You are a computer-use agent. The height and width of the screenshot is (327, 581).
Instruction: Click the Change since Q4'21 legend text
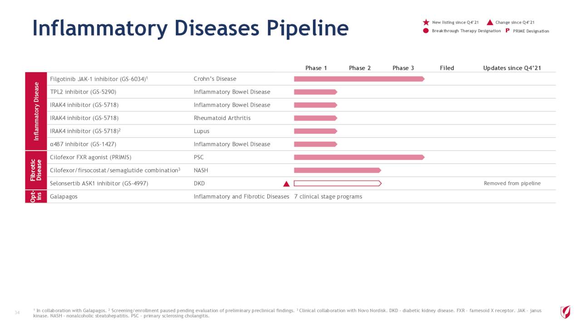(x=515, y=22)
